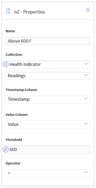Click the properties document info icon
The image size is (96, 188).
click(x=8, y=11)
